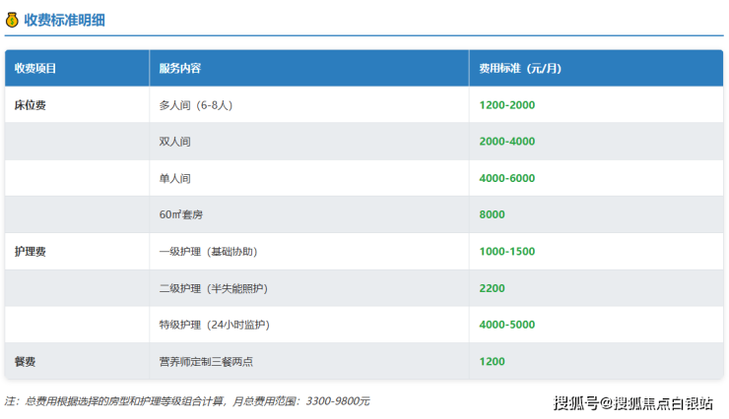The height and width of the screenshot is (419, 729).
Task: Select the 床位费 category cell
Action: pyautogui.click(x=30, y=105)
